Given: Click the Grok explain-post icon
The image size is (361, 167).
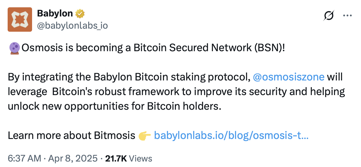Looking at the screenshot, I should [329, 16].
